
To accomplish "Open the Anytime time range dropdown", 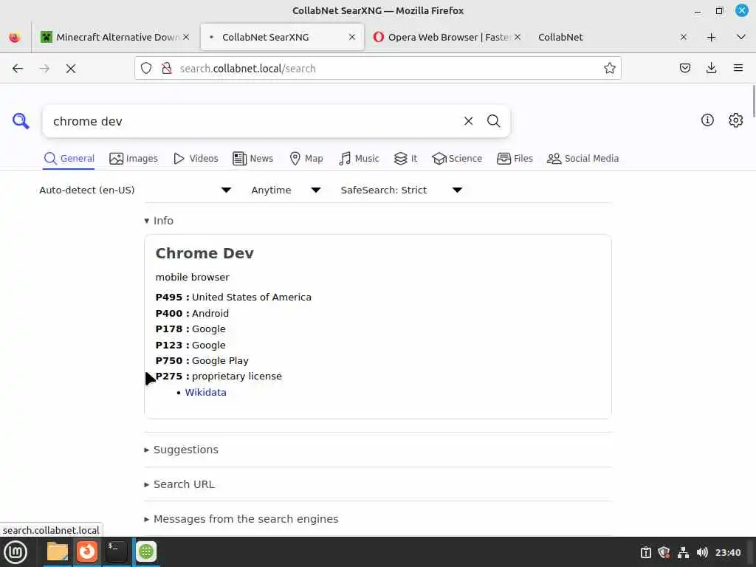I will click(x=286, y=190).
